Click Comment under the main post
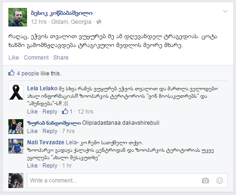 (36, 58)
